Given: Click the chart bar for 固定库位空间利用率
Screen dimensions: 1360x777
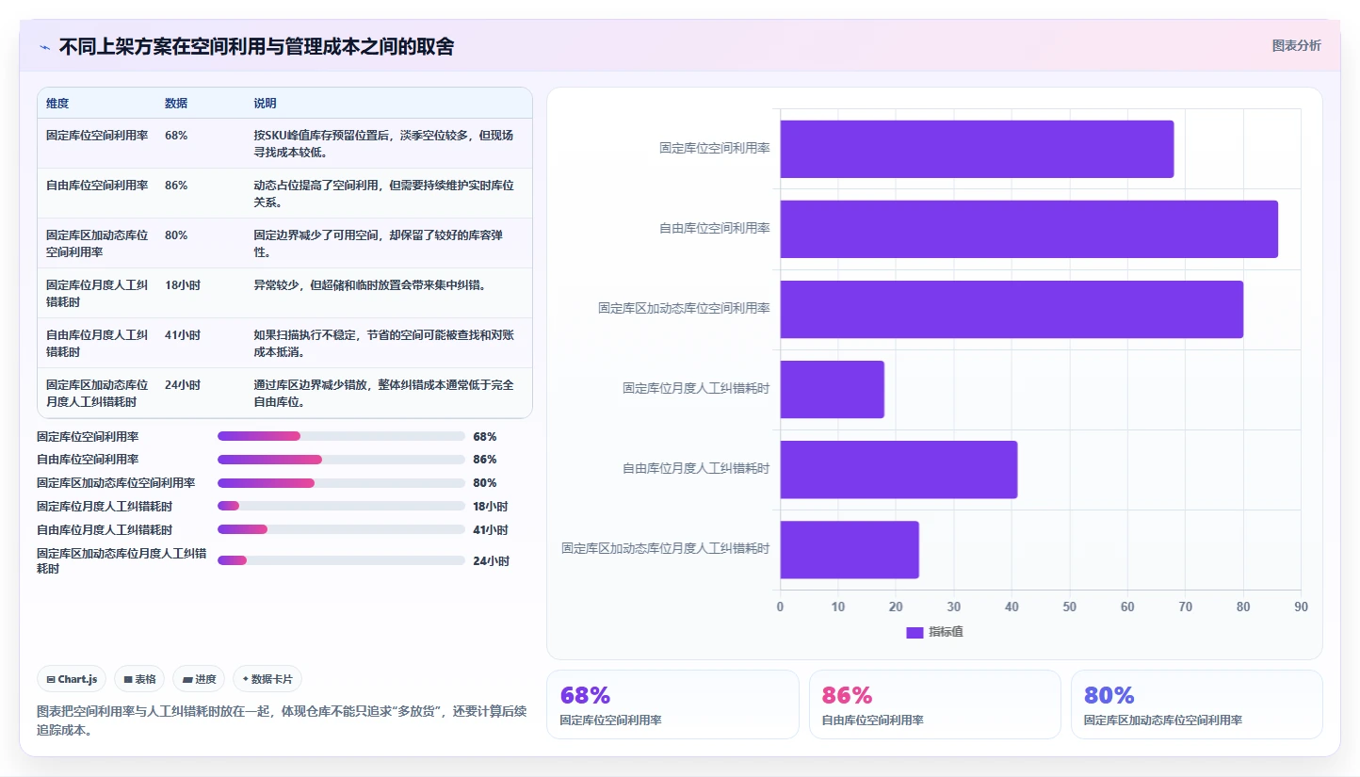Looking at the screenshot, I should pos(977,149).
